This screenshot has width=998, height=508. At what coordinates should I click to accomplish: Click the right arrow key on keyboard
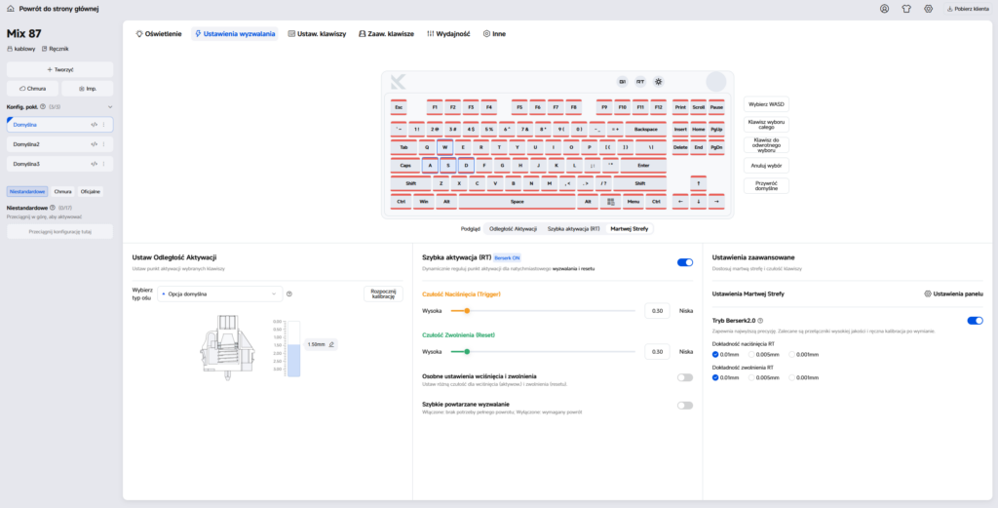[716, 201]
